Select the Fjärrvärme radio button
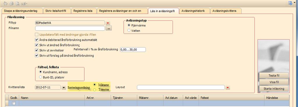 tap(129, 25)
